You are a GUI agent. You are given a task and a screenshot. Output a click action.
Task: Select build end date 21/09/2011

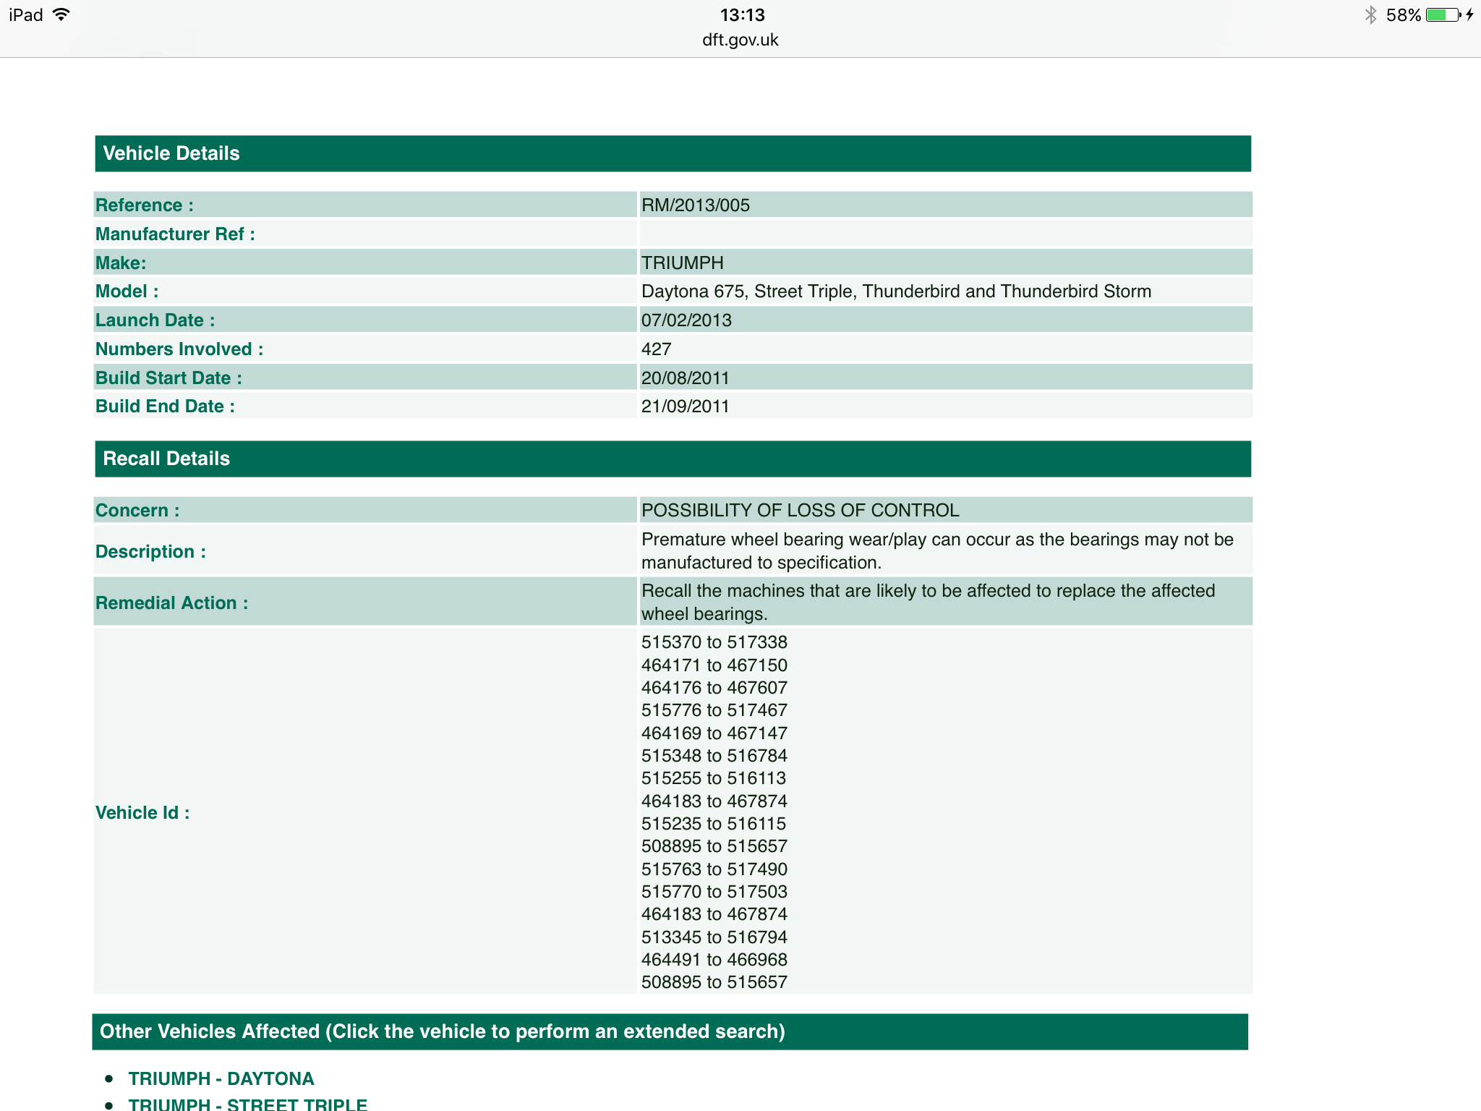(685, 406)
